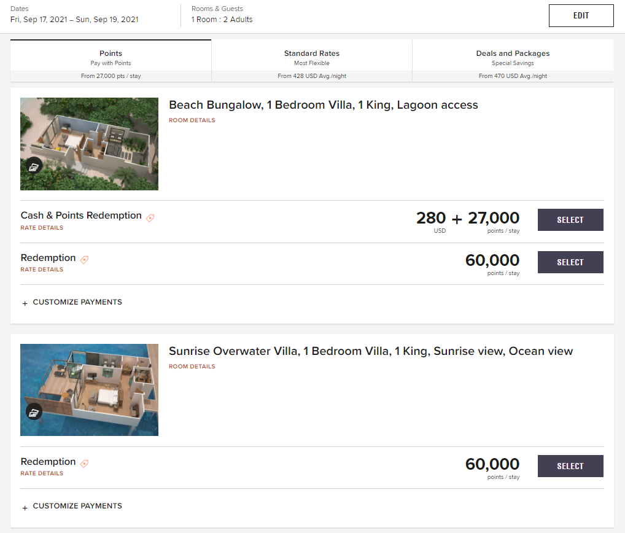The image size is (625, 533).
Task: Click the tag icon beside the overwater villa Redemption rate
Action: coord(84,464)
